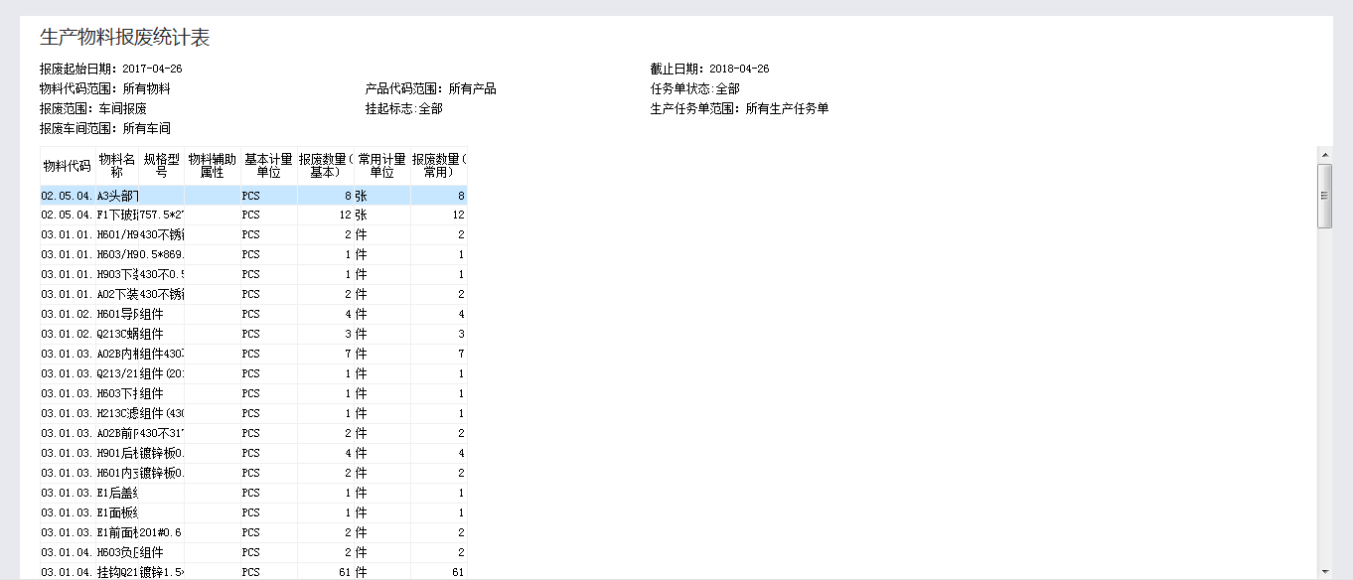
Task: Click the 物料辅助属性 column header
Action: 213,166
